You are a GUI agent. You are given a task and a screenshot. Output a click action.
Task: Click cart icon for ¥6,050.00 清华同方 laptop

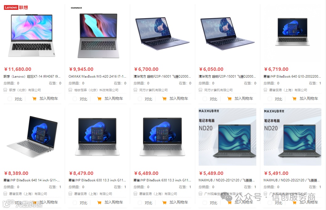[229, 99]
